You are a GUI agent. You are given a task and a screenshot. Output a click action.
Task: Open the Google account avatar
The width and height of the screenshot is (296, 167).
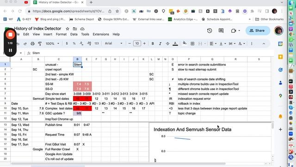pos(278,31)
